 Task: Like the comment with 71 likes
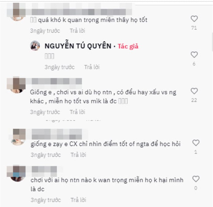(194, 19)
